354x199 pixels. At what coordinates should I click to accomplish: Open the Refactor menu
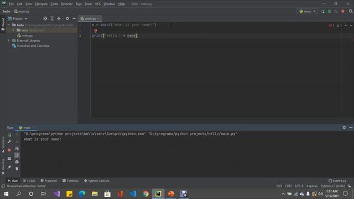[67, 4]
